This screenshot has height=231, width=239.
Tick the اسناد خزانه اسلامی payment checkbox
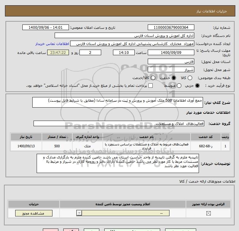[151, 86]
